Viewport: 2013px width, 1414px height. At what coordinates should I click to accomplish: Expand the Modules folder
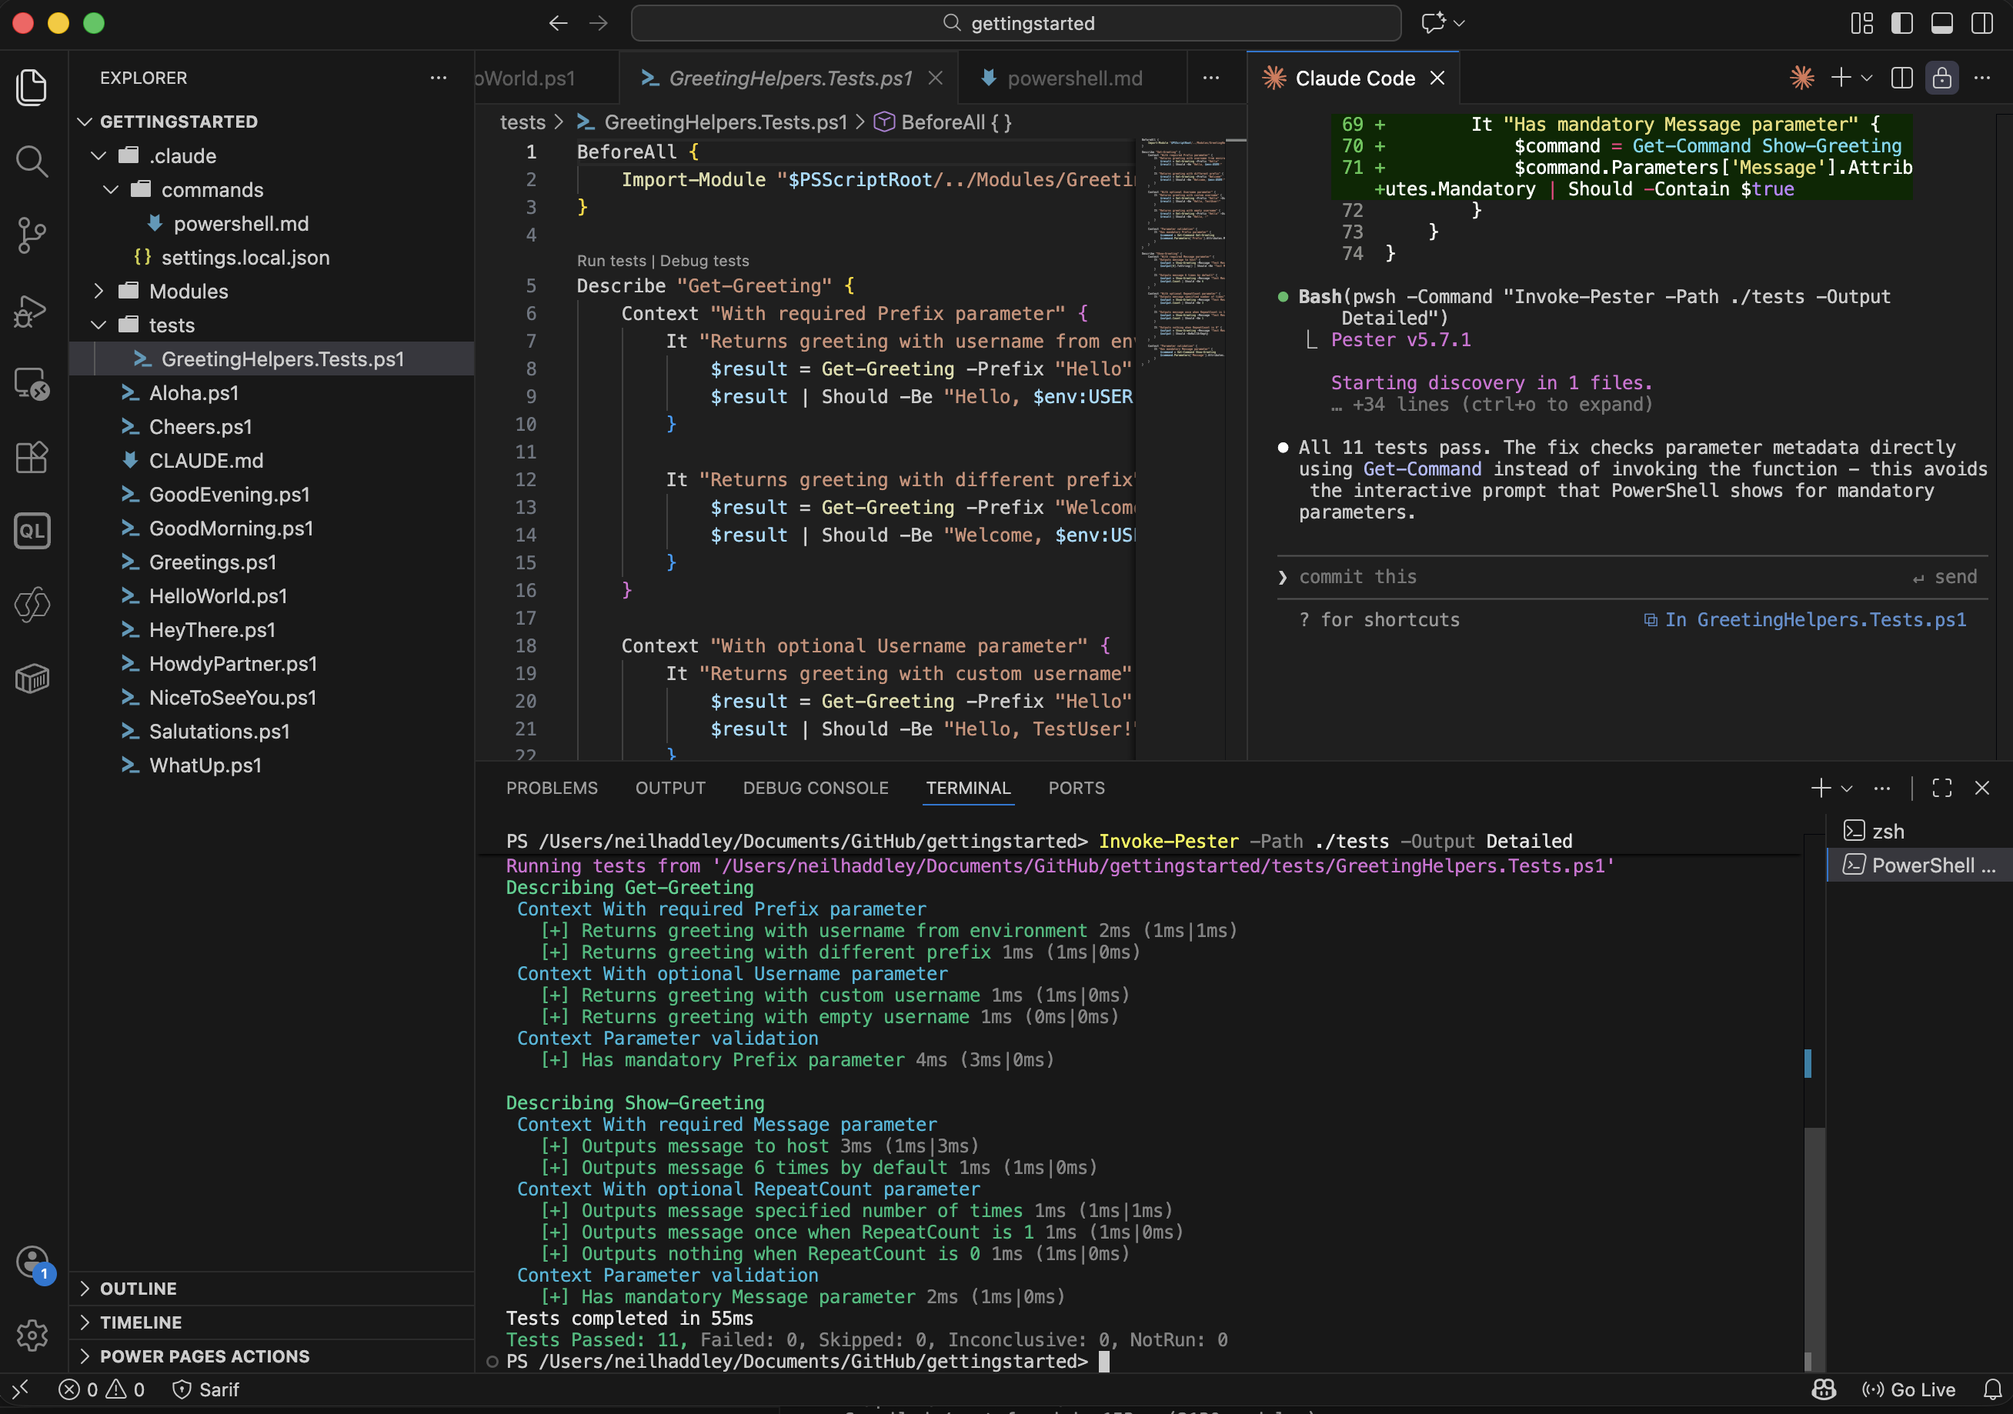point(188,291)
